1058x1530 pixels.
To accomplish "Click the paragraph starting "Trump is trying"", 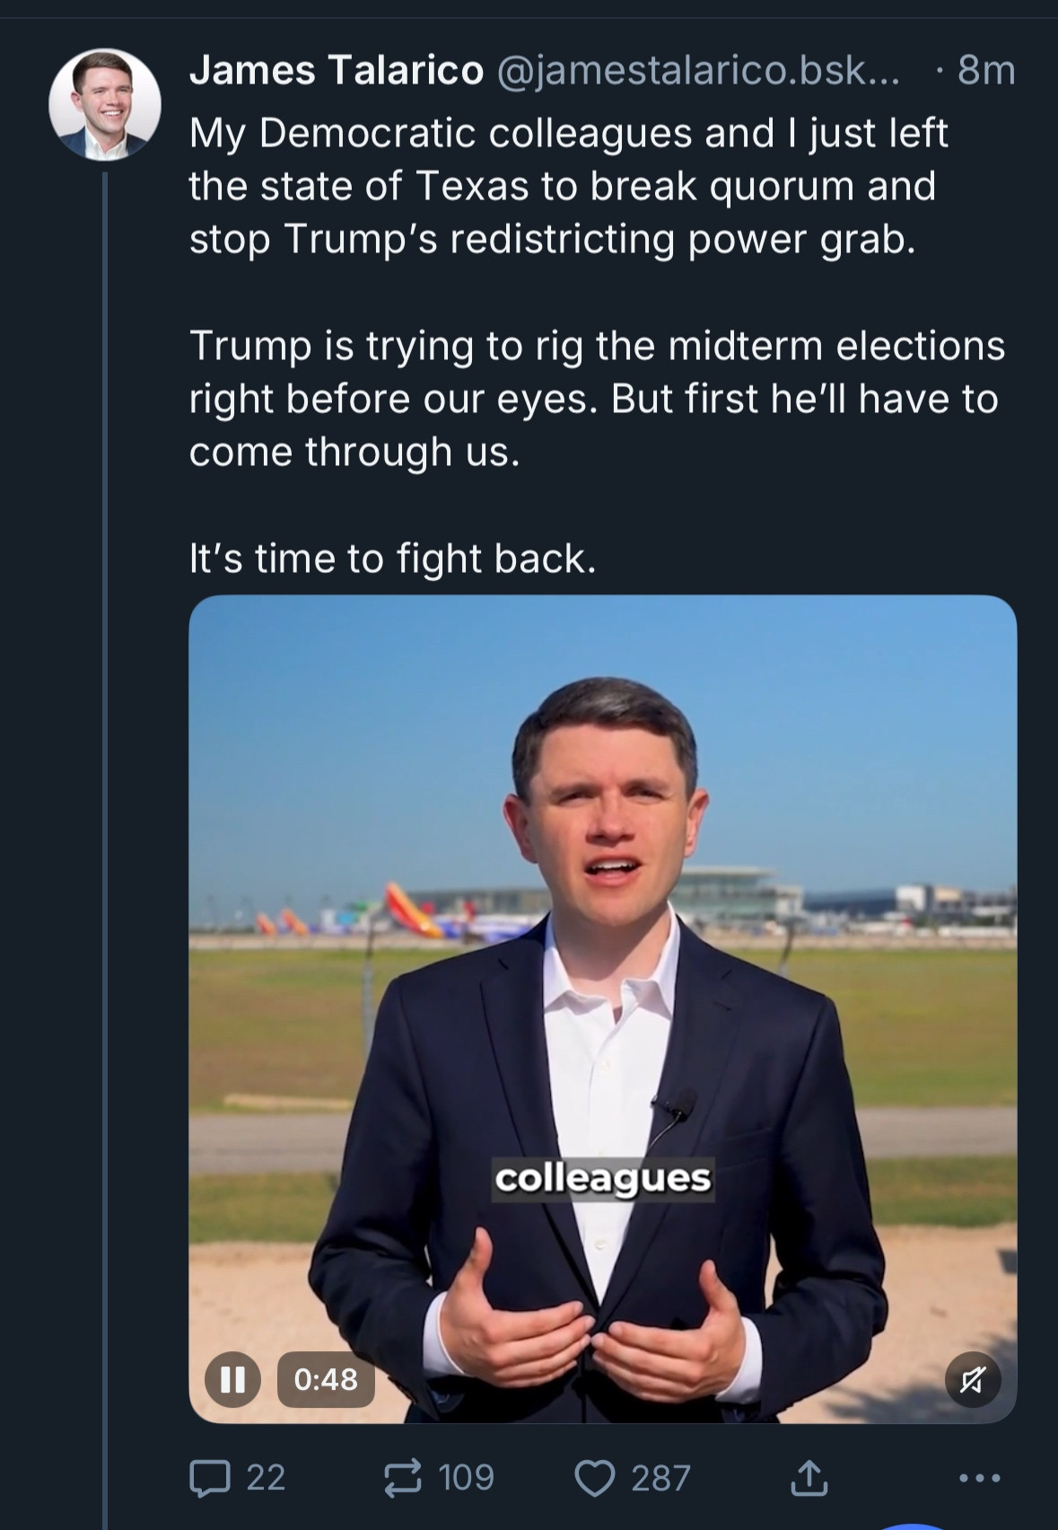I will [597, 399].
